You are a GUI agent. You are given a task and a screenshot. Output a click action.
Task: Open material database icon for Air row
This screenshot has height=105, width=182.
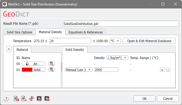[51, 64]
